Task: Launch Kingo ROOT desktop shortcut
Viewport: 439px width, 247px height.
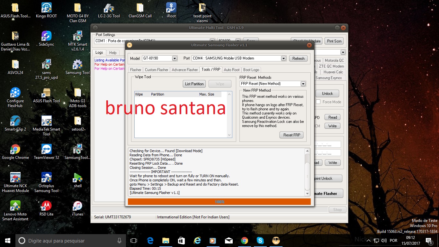Action: pyautogui.click(x=47, y=11)
